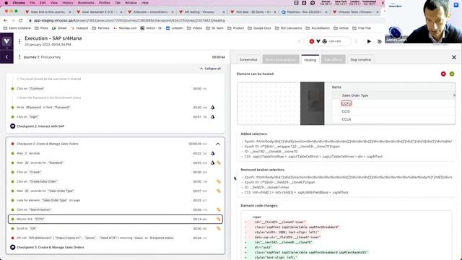
Task: Accept healing with the green check icon
Action: click(452, 74)
